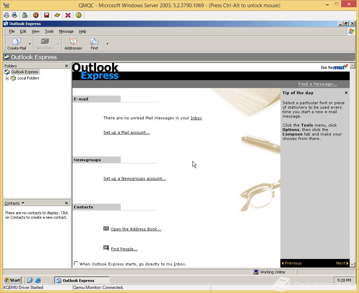359x293 pixels.
Task: Enable go directly to my Inbox checkbox
Action: coord(76,264)
